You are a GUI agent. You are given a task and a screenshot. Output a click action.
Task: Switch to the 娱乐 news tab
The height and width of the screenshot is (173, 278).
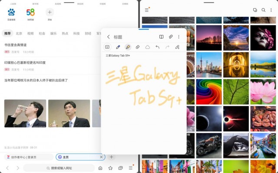(53, 33)
